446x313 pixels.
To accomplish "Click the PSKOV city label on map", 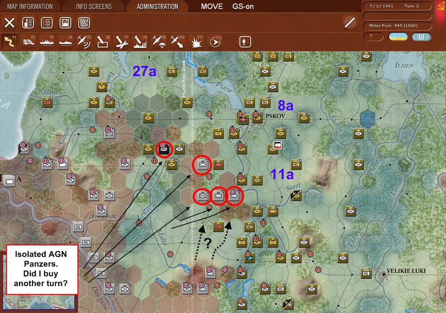I will coord(275,116).
